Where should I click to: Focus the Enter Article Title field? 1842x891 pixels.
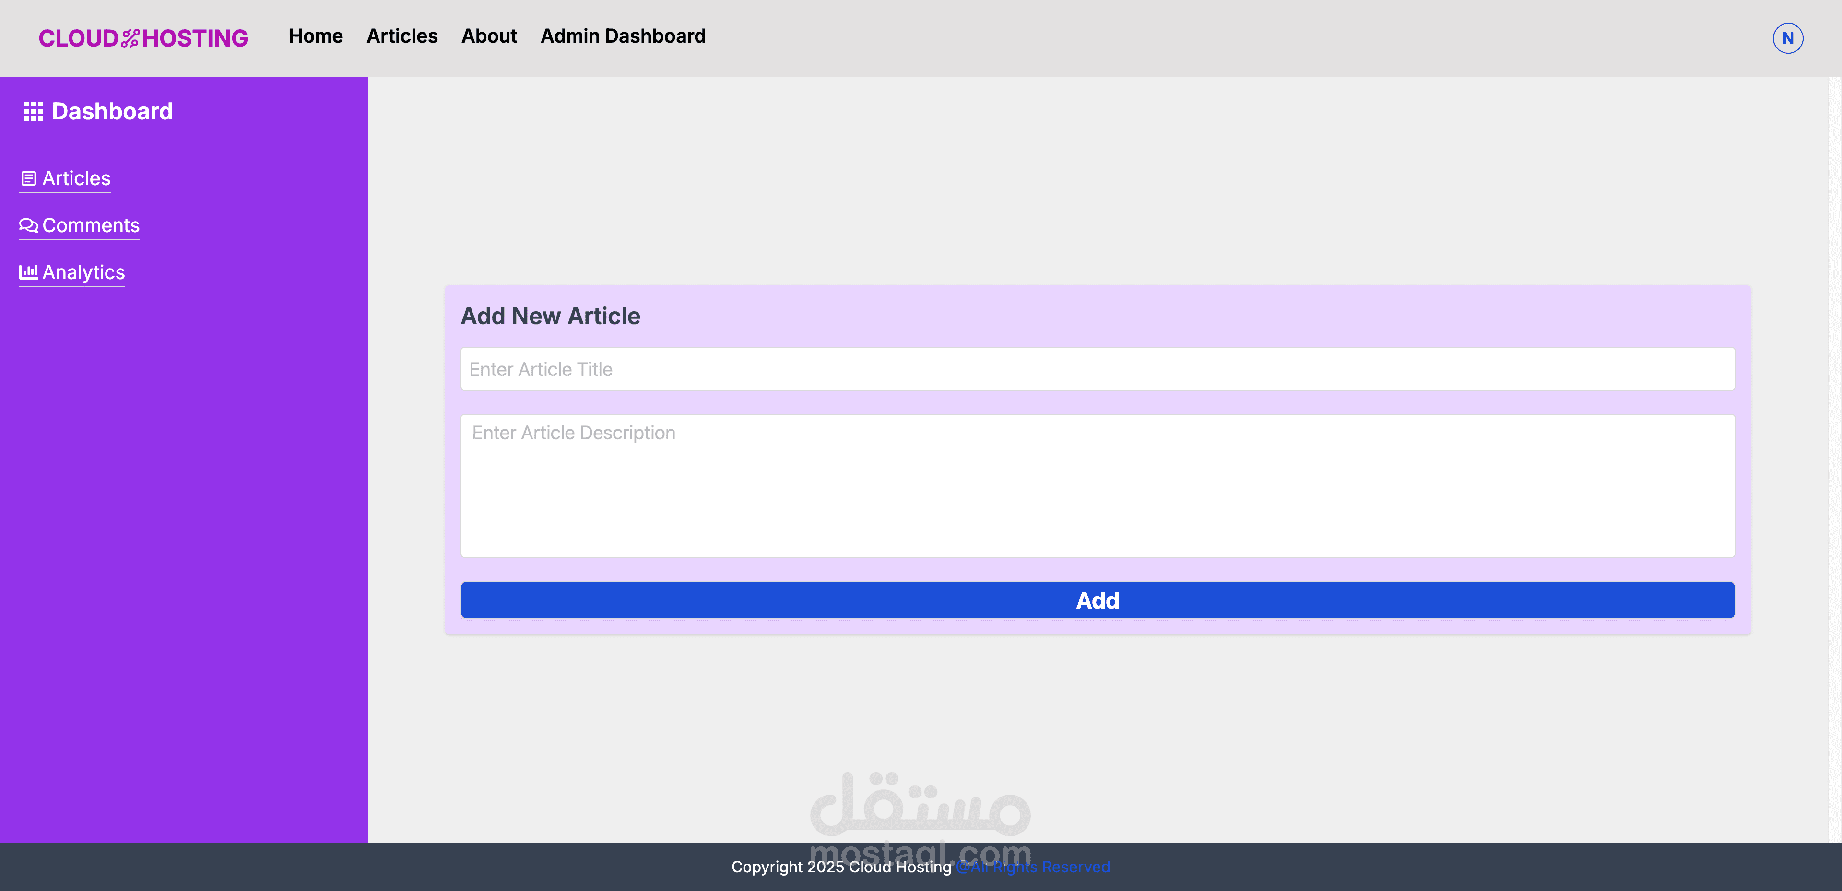click(x=1097, y=369)
